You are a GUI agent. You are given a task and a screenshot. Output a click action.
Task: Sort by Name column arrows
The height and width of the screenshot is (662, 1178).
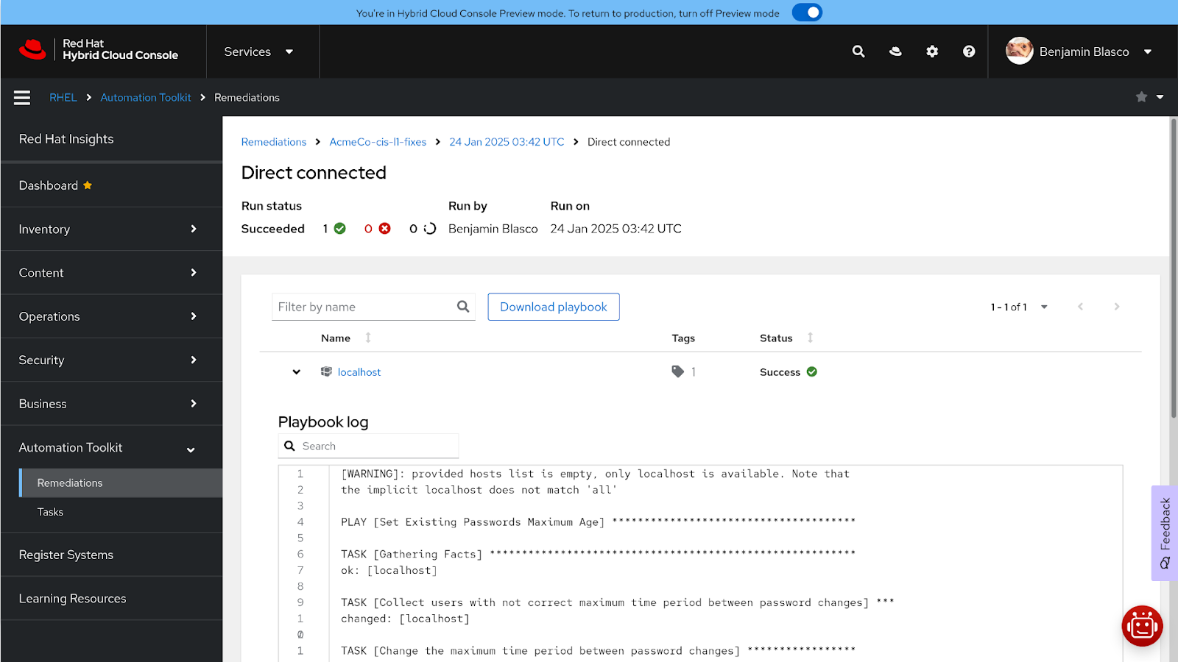coord(368,338)
